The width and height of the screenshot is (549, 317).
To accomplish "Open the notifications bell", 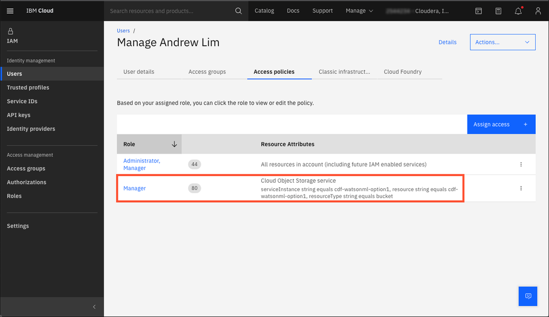I will pos(518,10).
